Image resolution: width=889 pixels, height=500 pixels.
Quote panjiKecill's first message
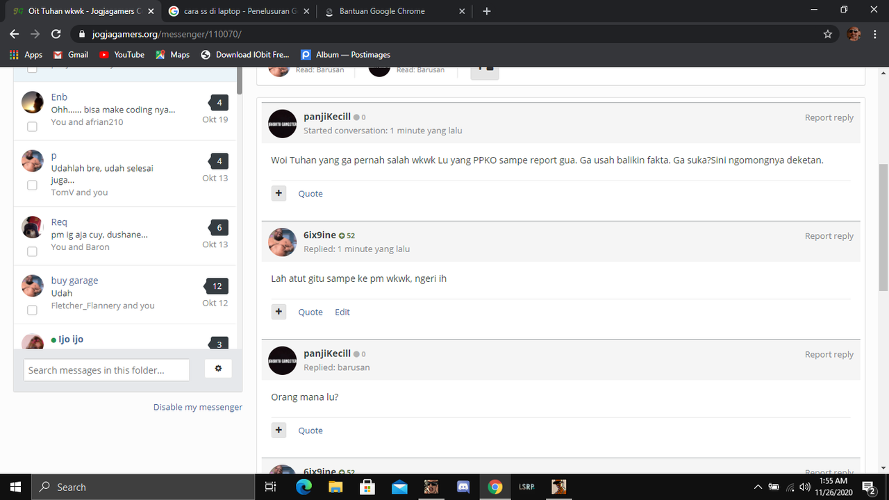pyautogui.click(x=310, y=194)
